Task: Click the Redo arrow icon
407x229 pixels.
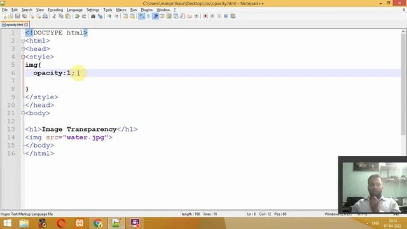Action: point(84,17)
